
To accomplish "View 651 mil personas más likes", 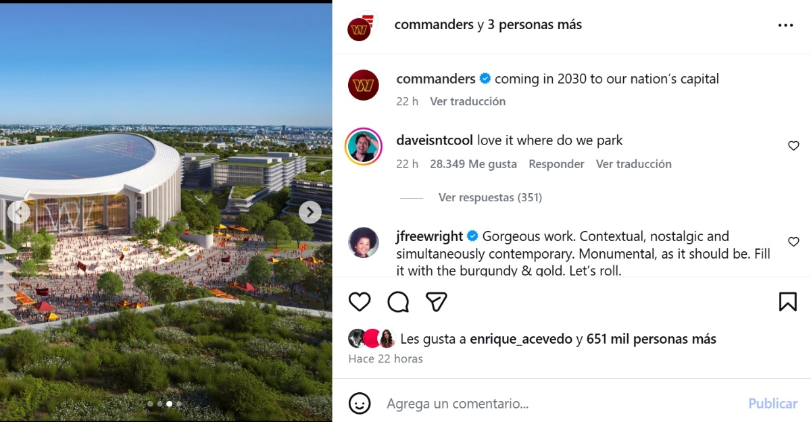I will [x=652, y=339].
